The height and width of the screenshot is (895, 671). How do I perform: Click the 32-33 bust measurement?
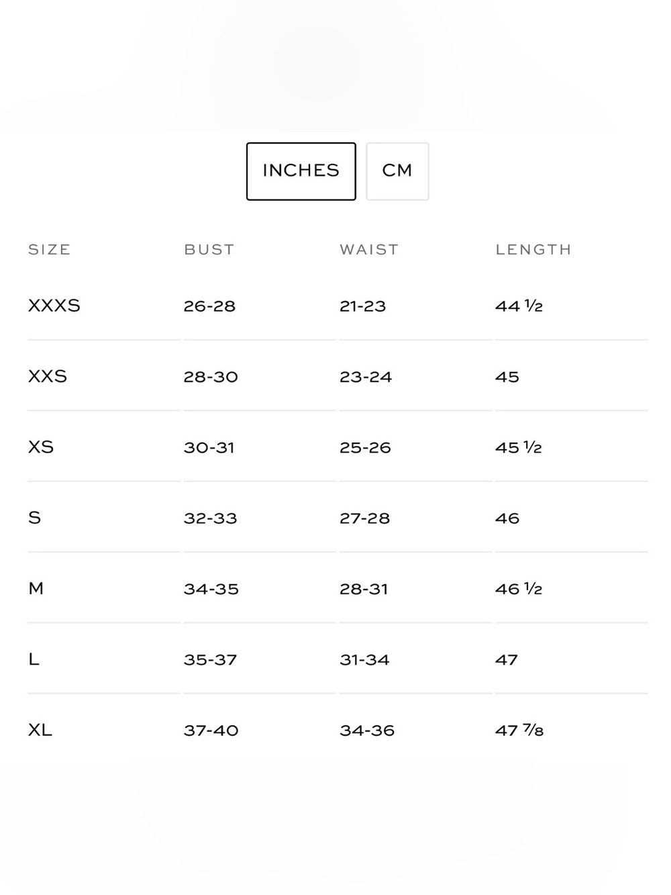pos(211,518)
